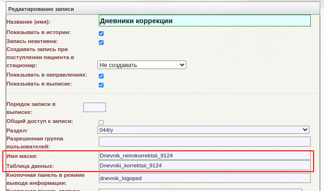Click the field with 'Dnevniki_korrektsii_9124'

tap(204, 165)
